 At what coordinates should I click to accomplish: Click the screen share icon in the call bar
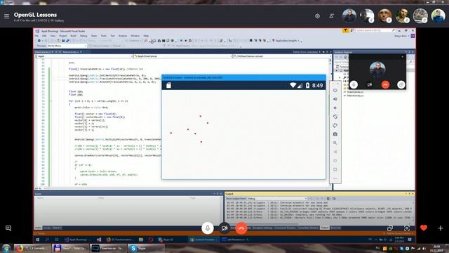point(390,228)
